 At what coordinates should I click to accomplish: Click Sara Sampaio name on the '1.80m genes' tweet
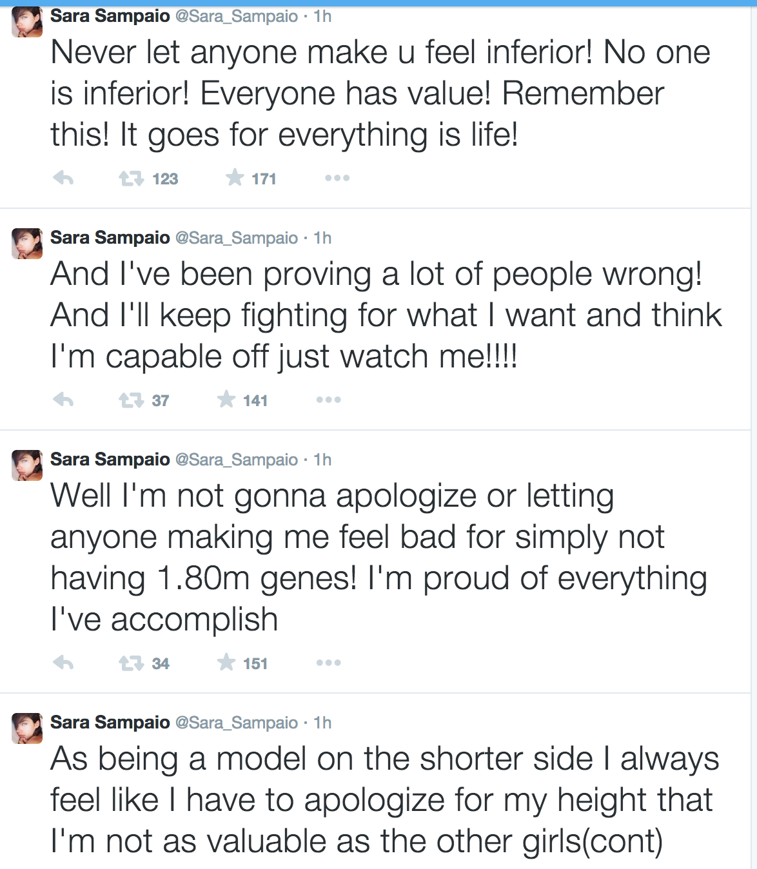[110, 459]
